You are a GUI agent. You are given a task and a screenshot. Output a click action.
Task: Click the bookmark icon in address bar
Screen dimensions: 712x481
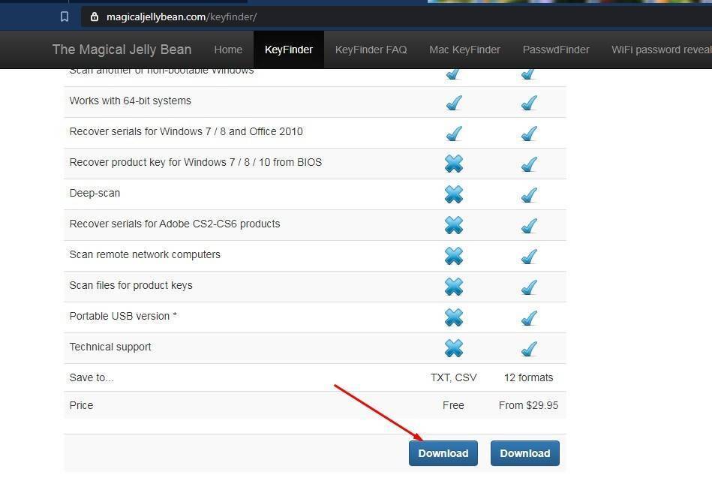(65, 17)
